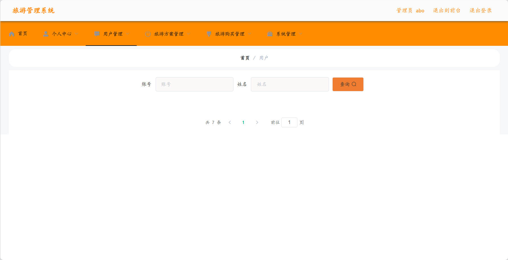Focus the 姓名 input field
Image resolution: width=508 pixels, height=260 pixels.
[x=290, y=84]
